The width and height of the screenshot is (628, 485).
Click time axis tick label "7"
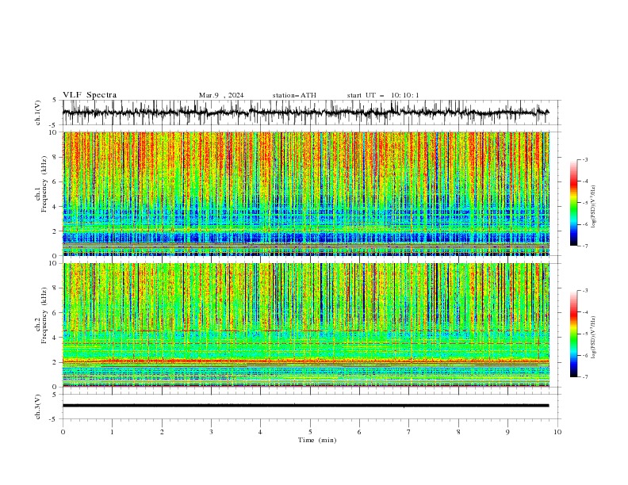click(409, 432)
